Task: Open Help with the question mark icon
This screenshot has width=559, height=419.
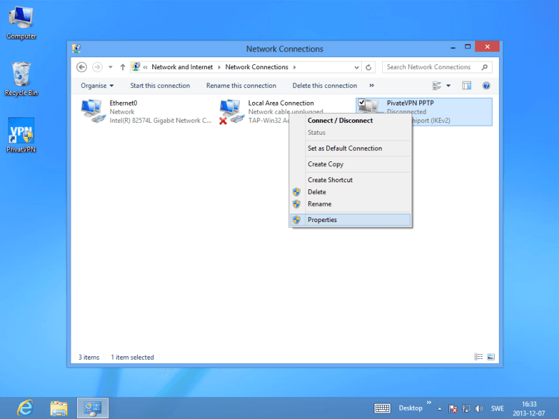Action: [486, 85]
